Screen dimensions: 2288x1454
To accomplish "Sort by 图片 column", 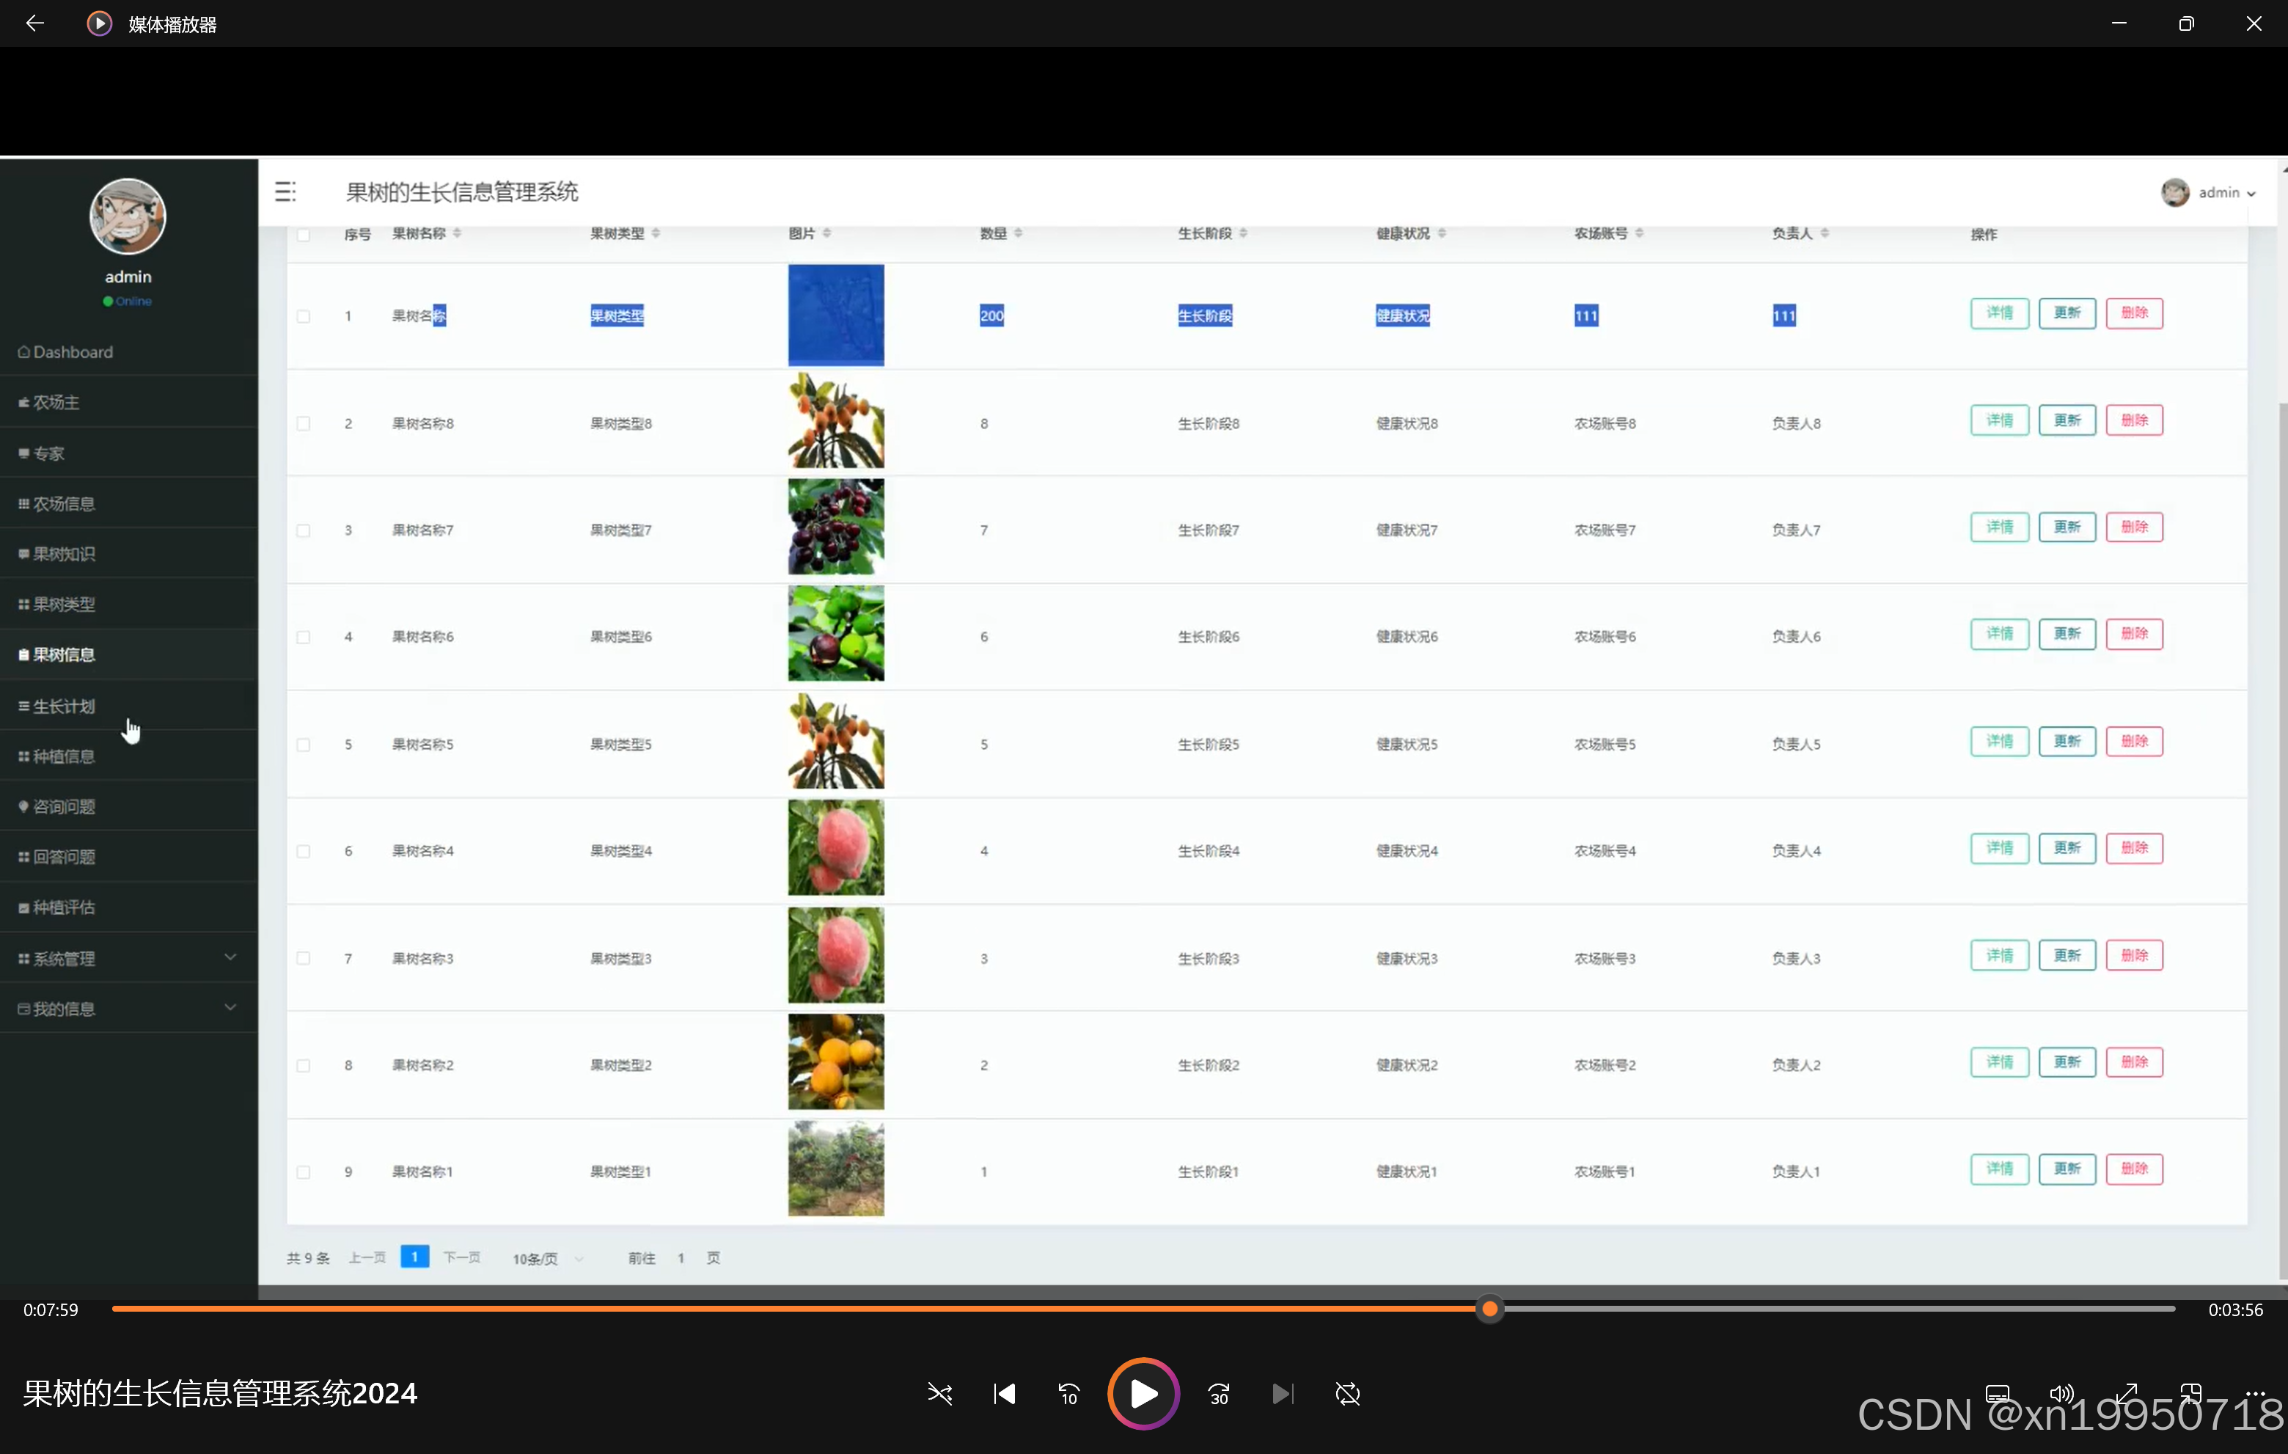I will [826, 233].
